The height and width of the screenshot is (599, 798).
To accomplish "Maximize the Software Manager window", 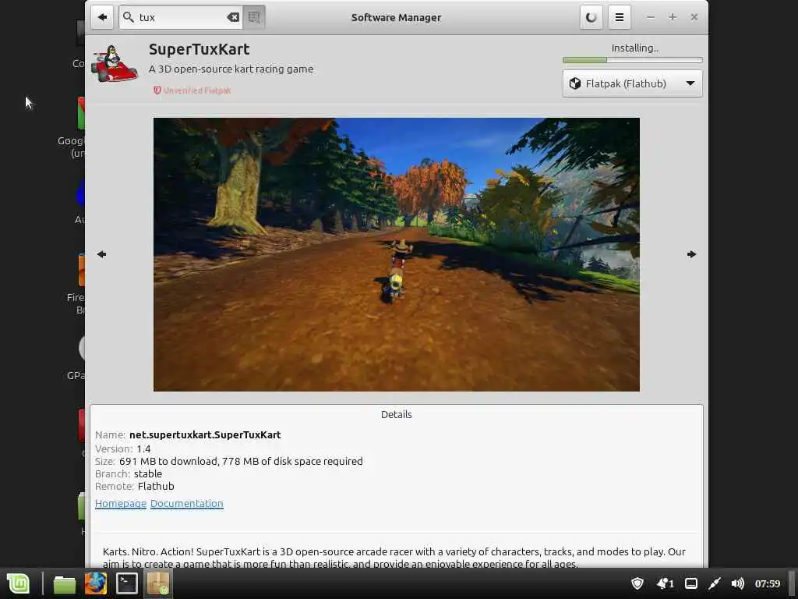I will pyautogui.click(x=673, y=17).
